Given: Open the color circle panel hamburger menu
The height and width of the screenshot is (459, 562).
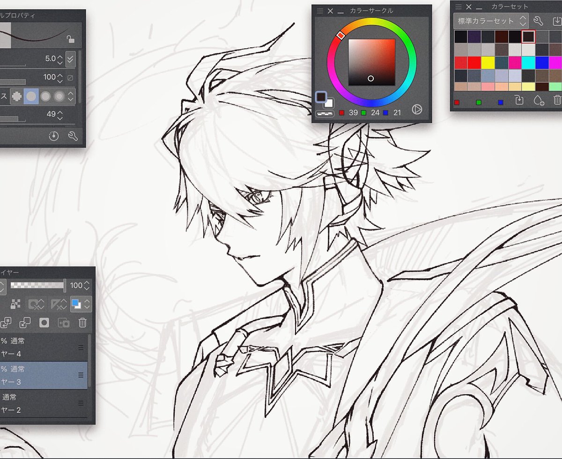Looking at the screenshot, I should click(x=320, y=11).
